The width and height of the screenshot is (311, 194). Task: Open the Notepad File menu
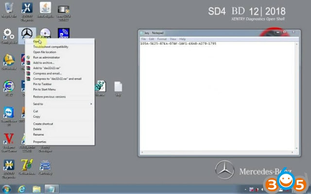pyautogui.click(x=144, y=39)
